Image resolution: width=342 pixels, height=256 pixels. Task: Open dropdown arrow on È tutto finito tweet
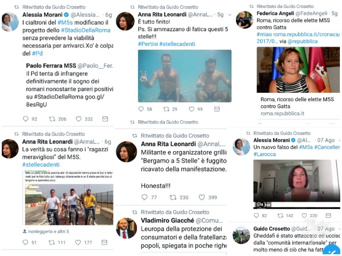[x=229, y=15]
